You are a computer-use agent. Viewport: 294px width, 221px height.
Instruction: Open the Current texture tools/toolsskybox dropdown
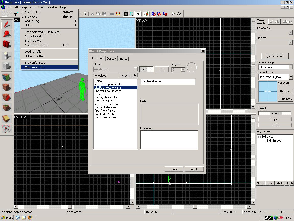point(291,77)
